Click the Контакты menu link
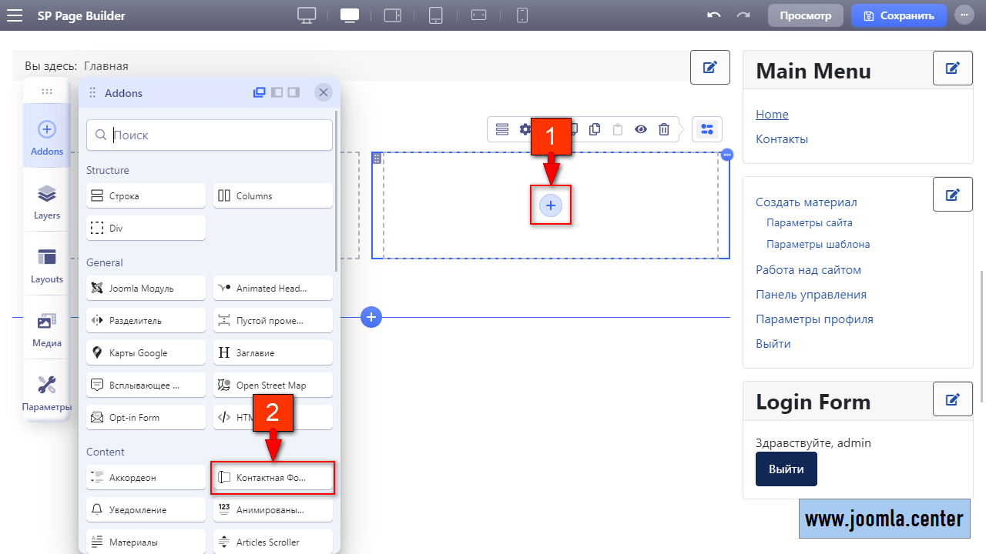 click(782, 139)
